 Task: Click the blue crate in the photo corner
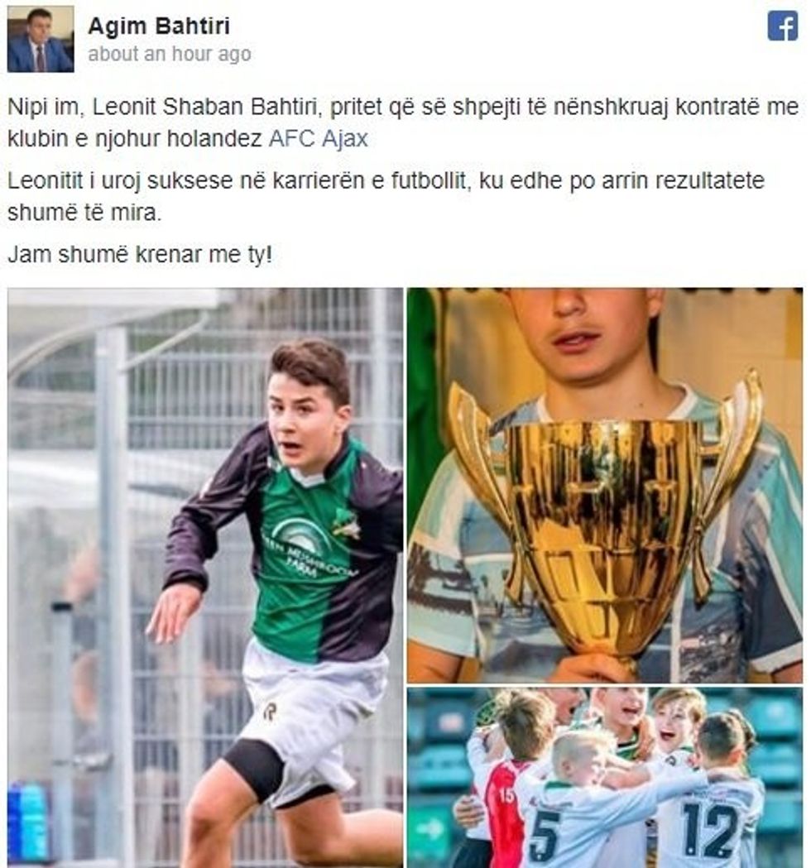click(x=27, y=822)
